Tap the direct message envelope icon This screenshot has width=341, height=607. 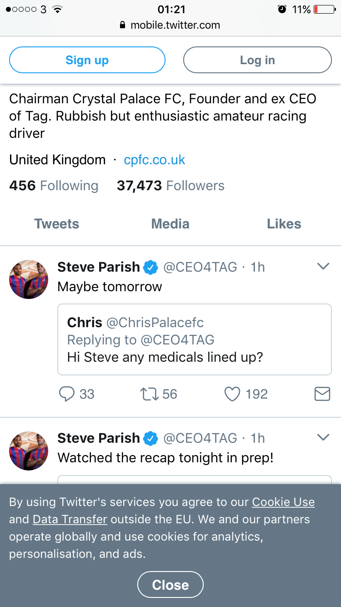pos(322,394)
